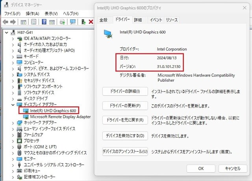Open the 操作(A) menu
252x181 pixels.
pos(32,14)
